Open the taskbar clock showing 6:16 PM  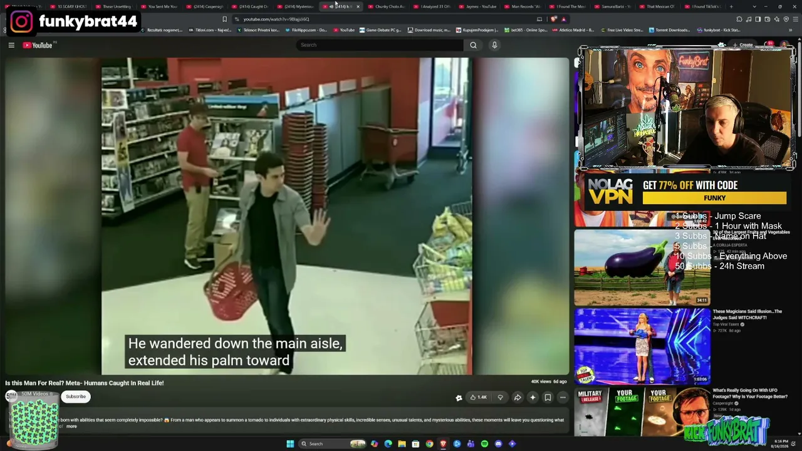(x=781, y=444)
